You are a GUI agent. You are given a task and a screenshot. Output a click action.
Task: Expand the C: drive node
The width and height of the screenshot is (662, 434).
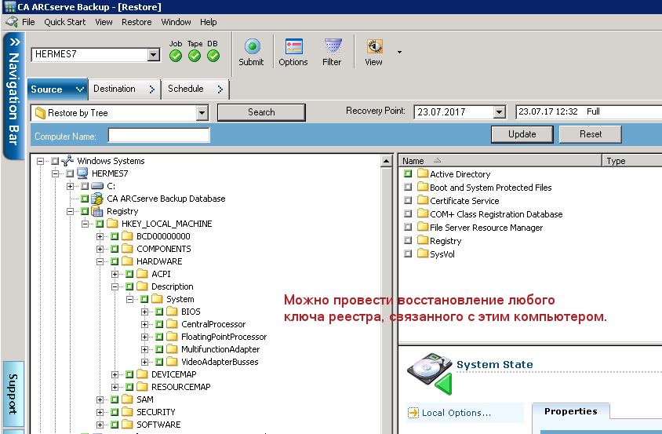[x=70, y=186]
